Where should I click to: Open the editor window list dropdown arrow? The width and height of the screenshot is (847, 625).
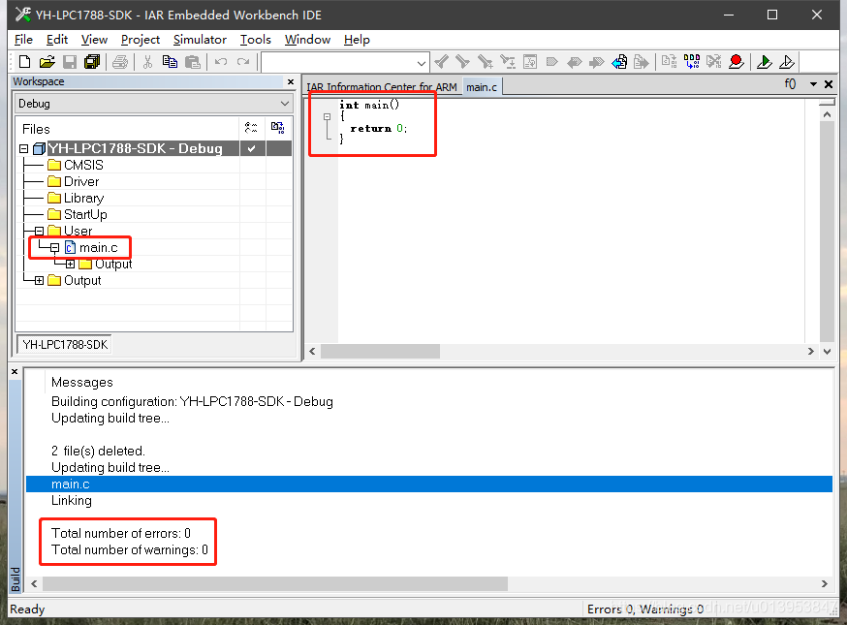point(813,84)
